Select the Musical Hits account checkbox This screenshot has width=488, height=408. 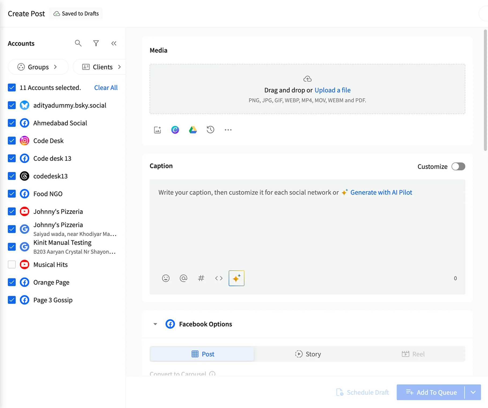click(12, 264)
